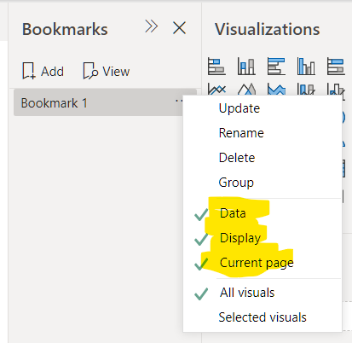Choose Group from the context menu

(236, 183)
